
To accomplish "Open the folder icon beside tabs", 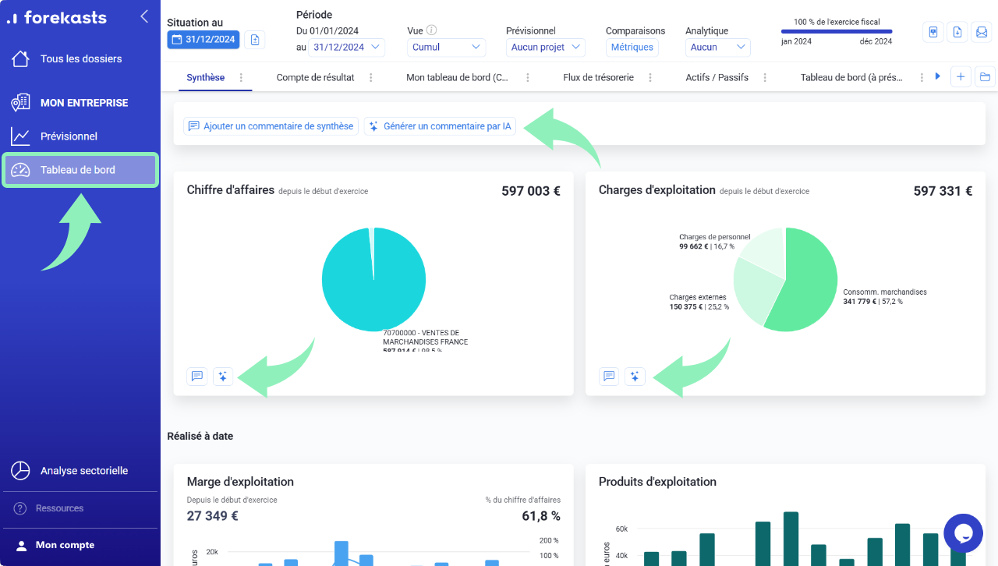I will [985, 76].
